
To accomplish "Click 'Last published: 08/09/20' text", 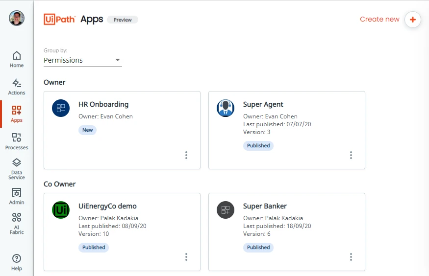I will pos(112,226).
